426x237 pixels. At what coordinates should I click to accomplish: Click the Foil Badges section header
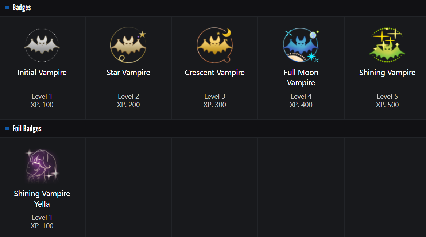point(27,129)
